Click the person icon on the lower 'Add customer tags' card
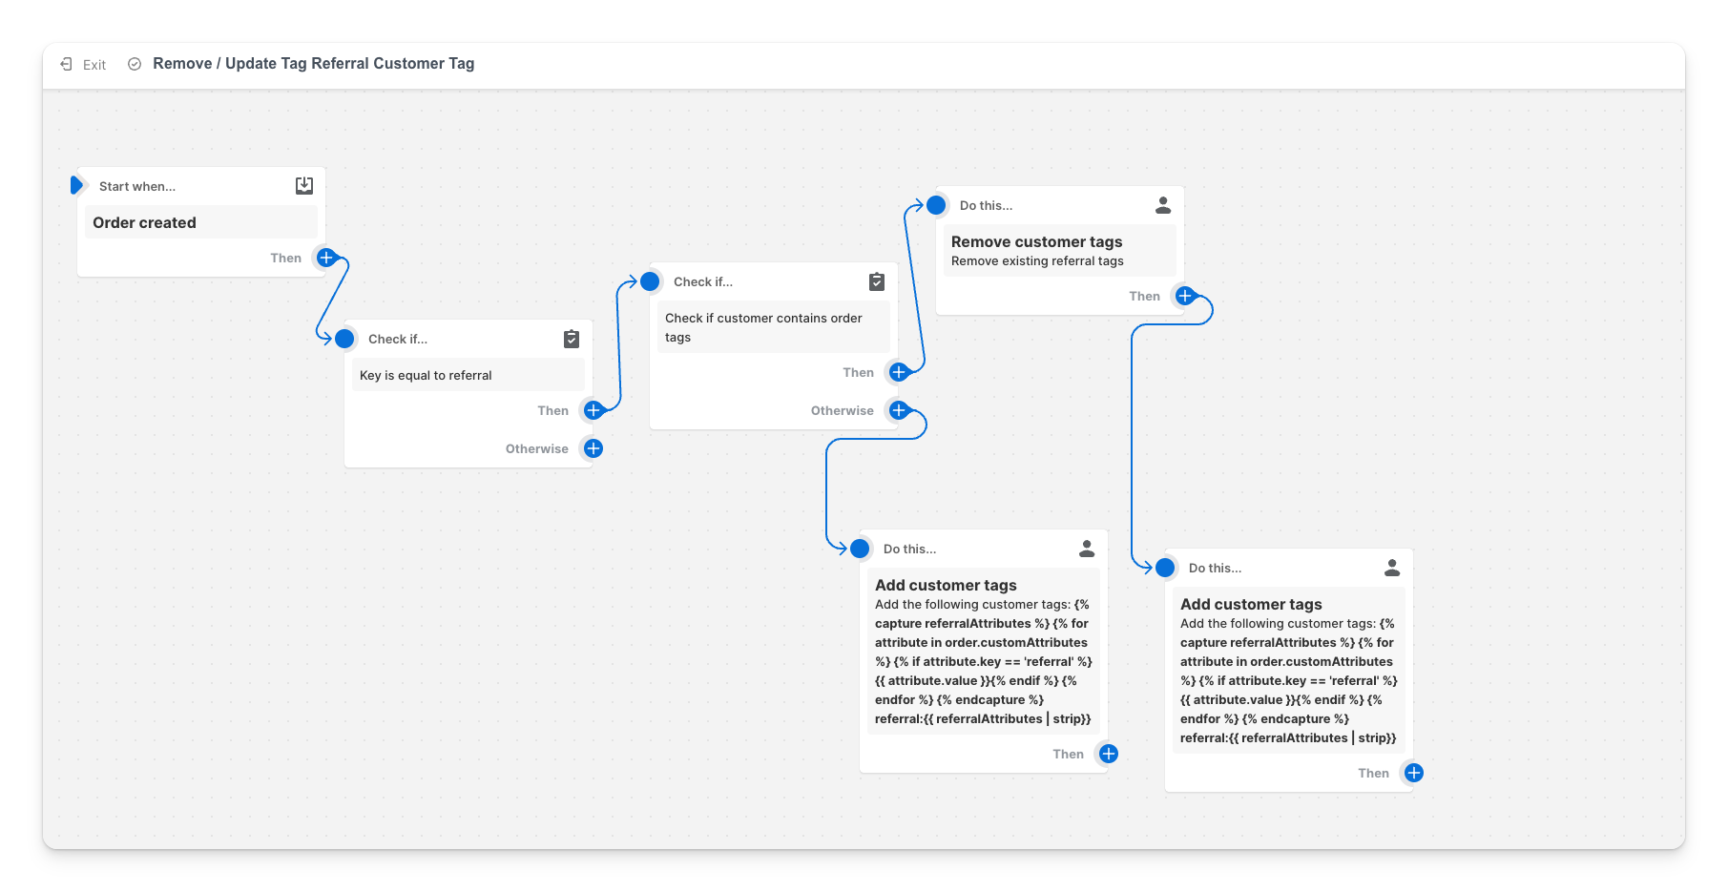Image resolution: width=1728 pixels, height=892 pixels. tap(1087, 549)
